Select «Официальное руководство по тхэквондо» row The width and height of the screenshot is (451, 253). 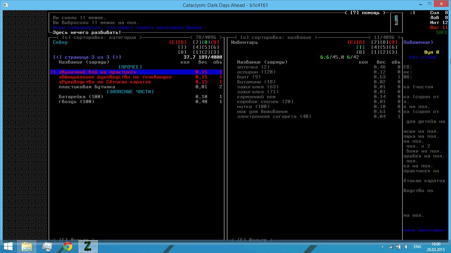click(136, 77)
